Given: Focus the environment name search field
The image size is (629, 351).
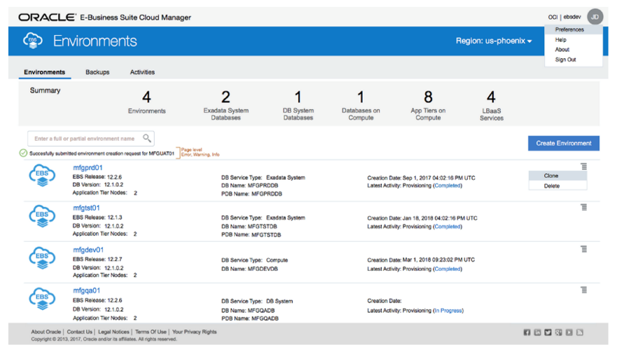Looking at the screenshot, I should pos(84,138).
